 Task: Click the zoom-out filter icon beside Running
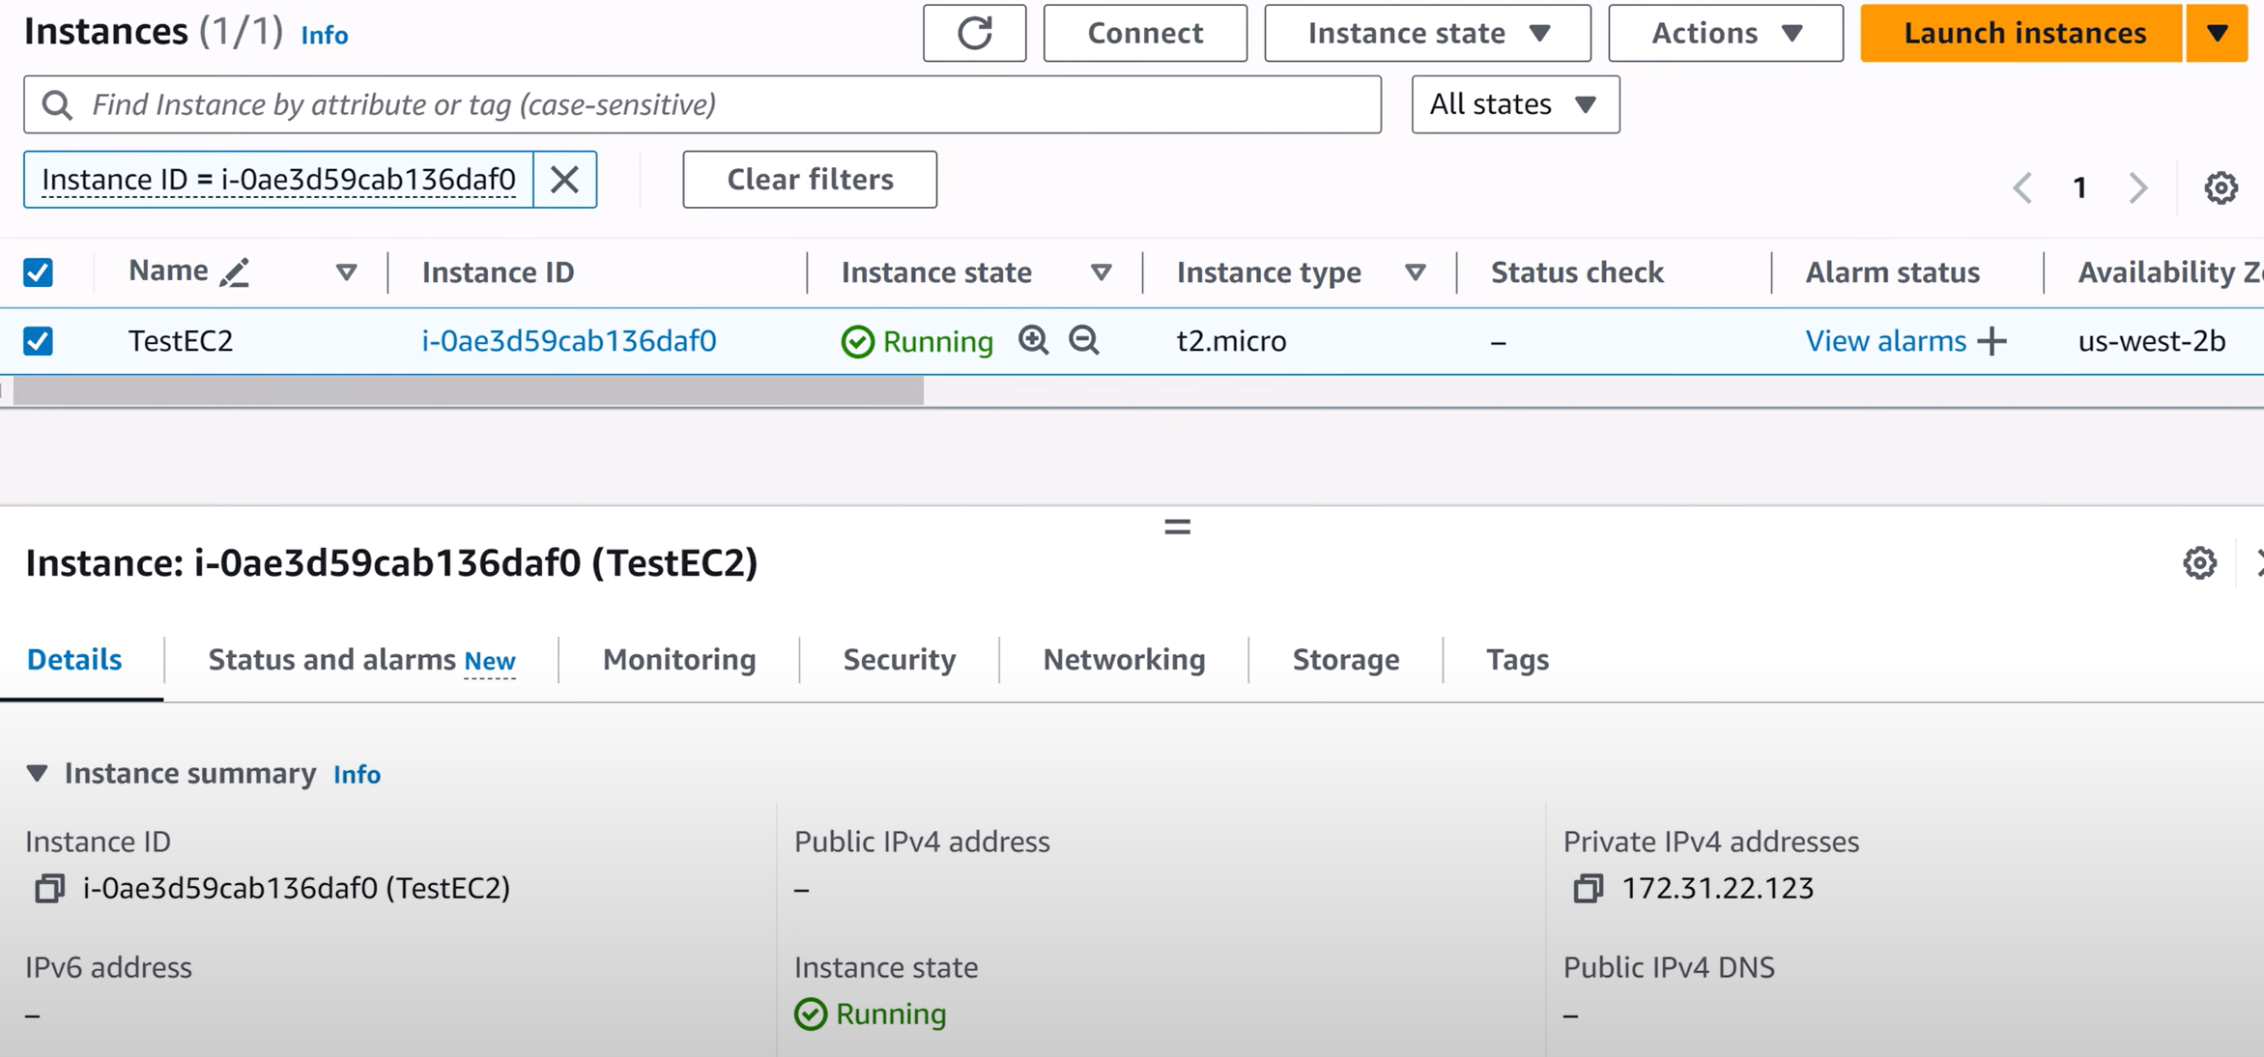point(1084,340)
